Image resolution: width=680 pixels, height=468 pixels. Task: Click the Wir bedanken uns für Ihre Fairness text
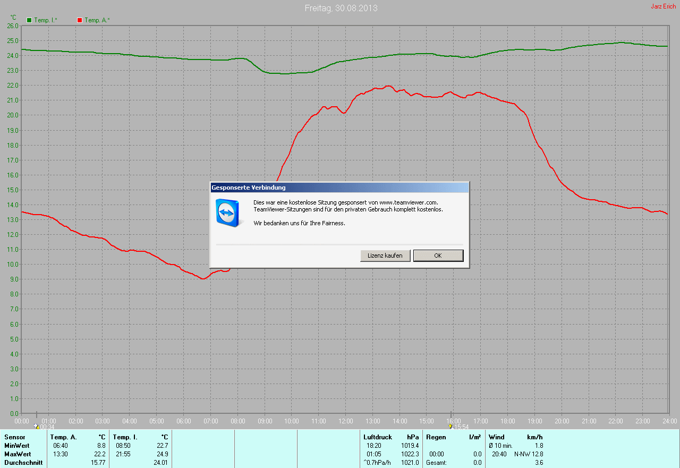click(x=299, y=223)
